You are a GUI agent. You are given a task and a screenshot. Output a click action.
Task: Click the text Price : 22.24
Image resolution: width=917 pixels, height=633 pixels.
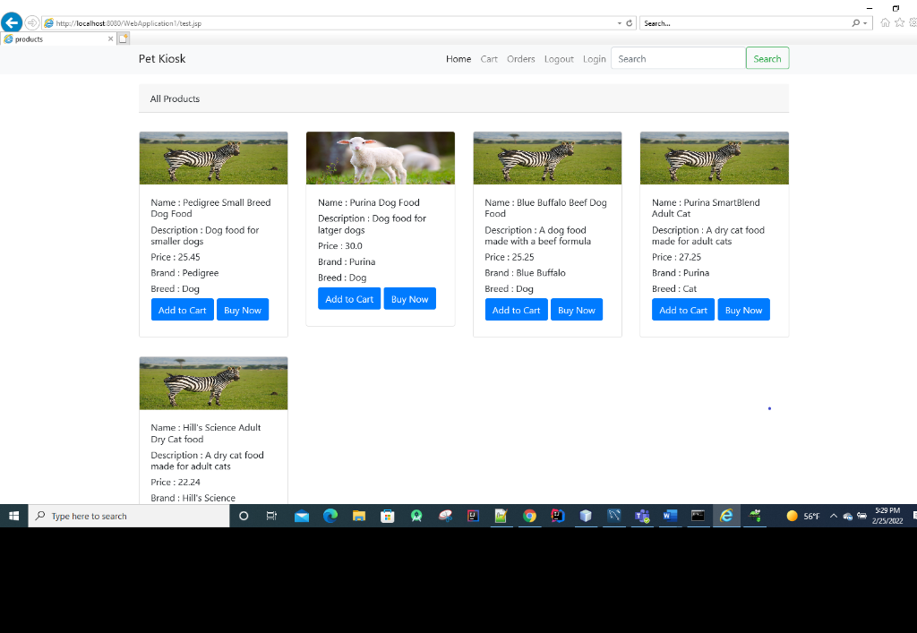pyautogui.click(x=176, y=483)
